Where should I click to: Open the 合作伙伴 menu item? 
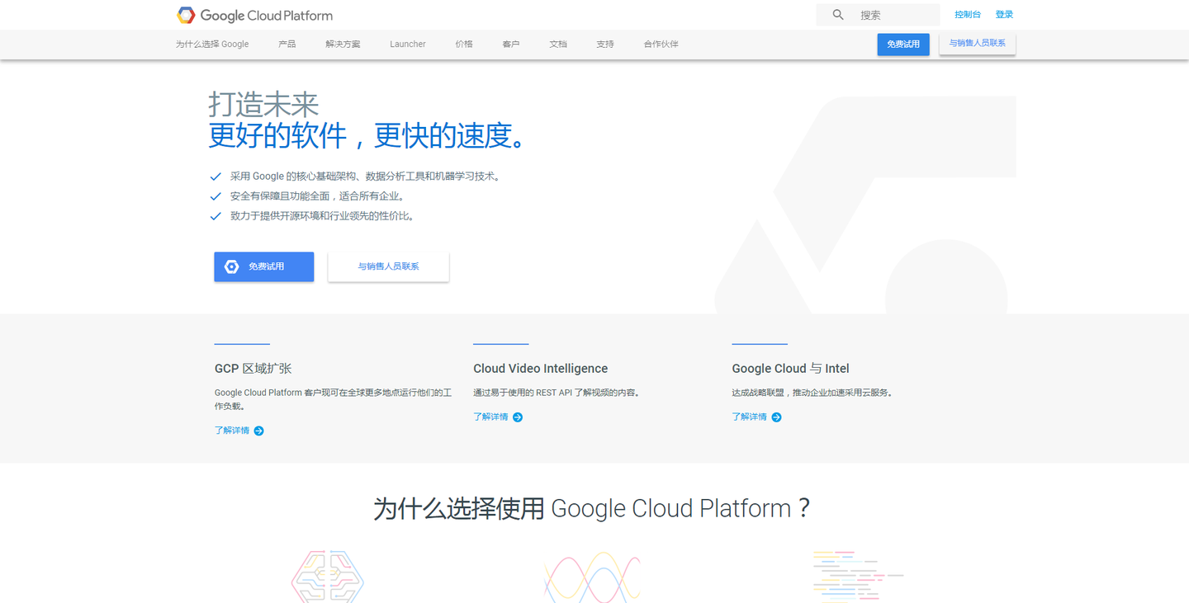661,45
